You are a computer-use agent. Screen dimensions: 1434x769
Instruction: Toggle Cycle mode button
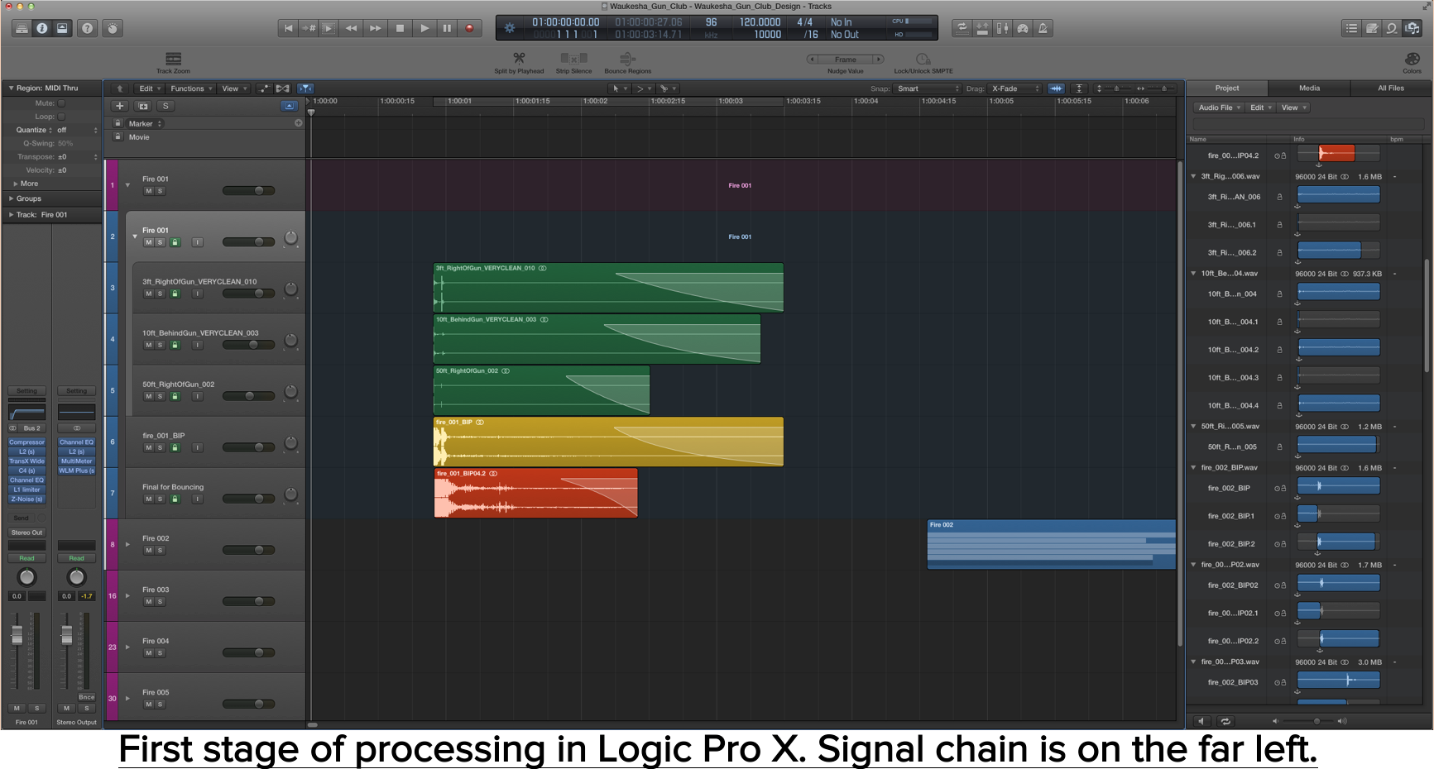962,28
